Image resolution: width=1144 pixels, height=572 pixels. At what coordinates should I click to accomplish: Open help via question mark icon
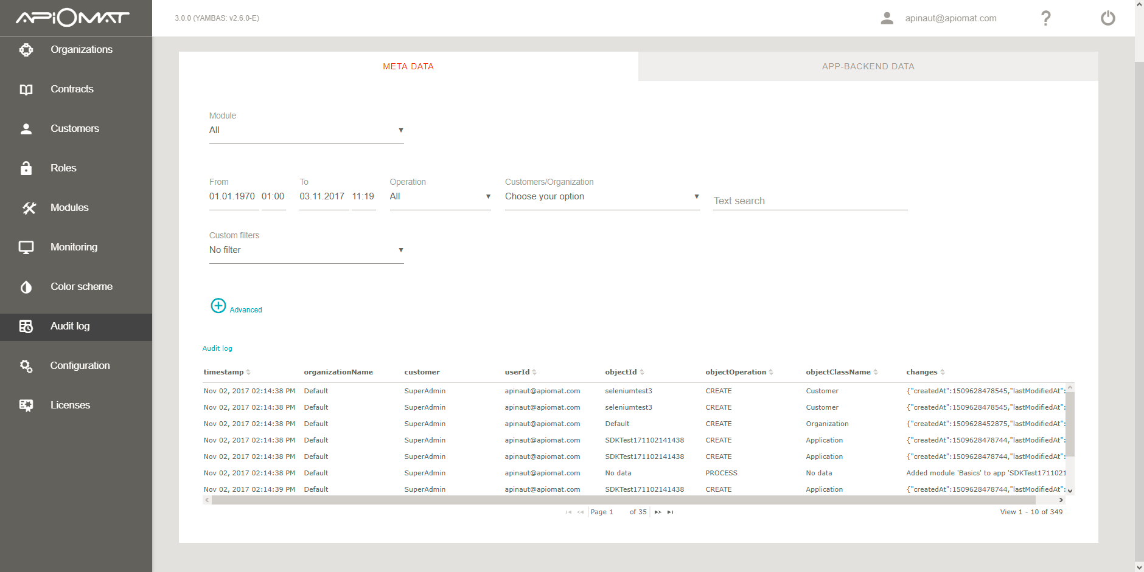pos(1045,18)
